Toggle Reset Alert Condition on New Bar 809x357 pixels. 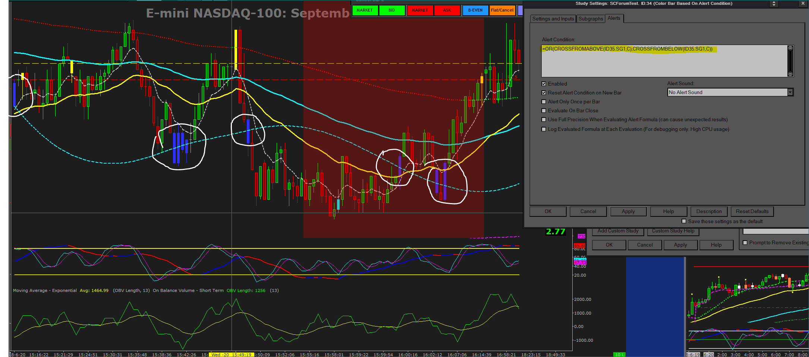click(x=544, y=93)
